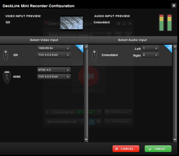Click the checkmark icon in FINISH button
This screenshot has width=179, height=156.
point(150,149)
